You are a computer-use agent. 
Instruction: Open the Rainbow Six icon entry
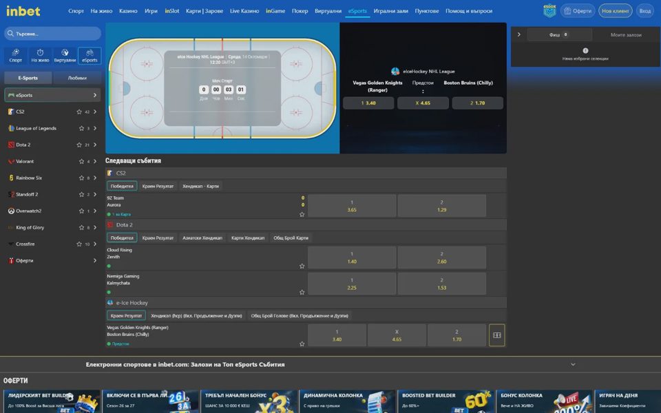11,178
